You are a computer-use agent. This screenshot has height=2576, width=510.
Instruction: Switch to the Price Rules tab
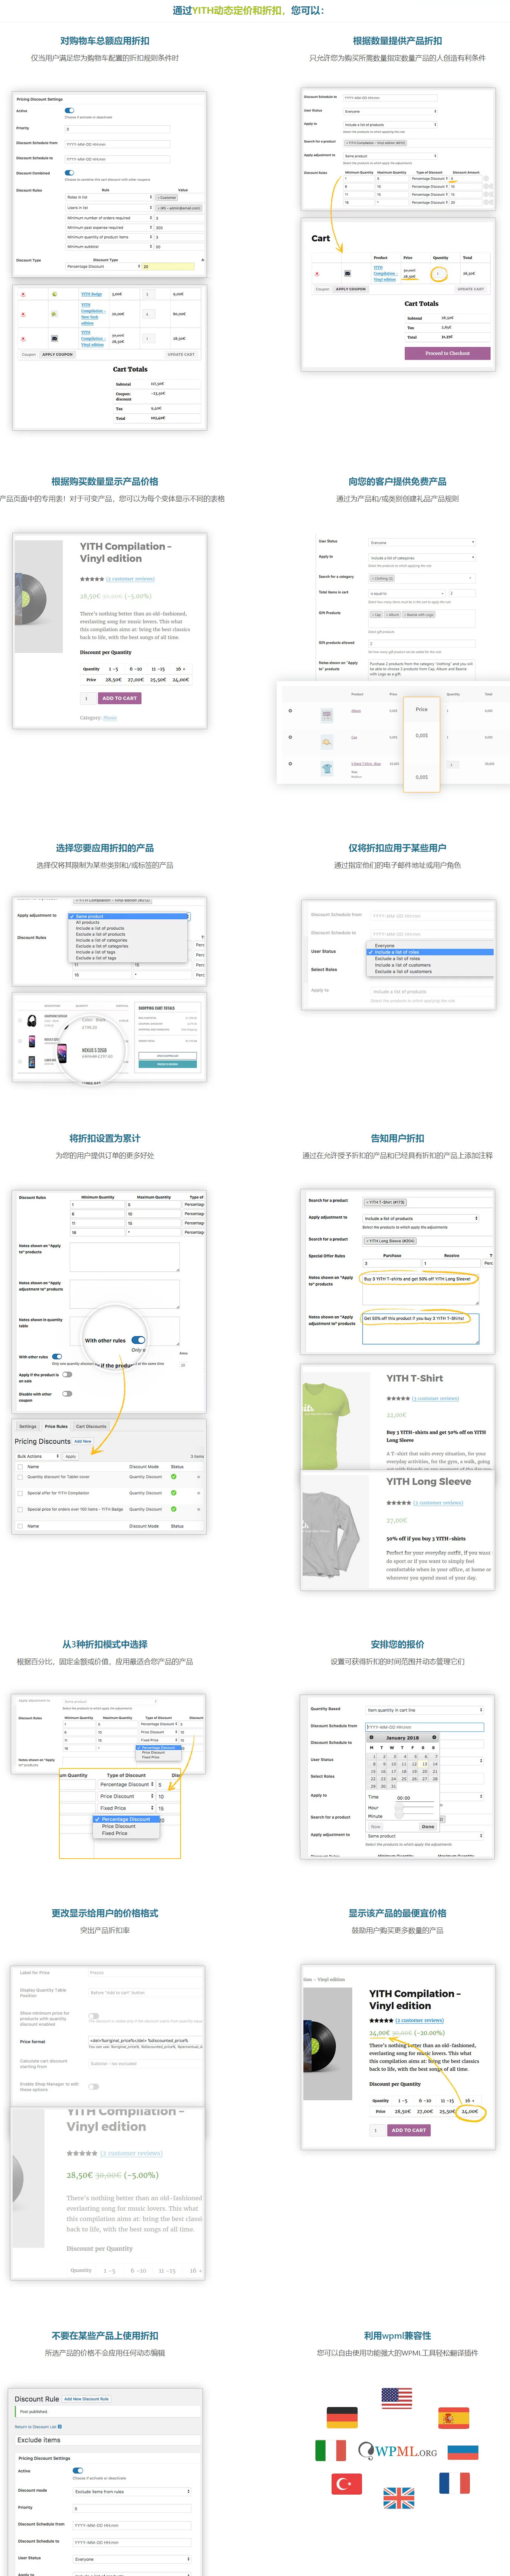(56, 1426)
